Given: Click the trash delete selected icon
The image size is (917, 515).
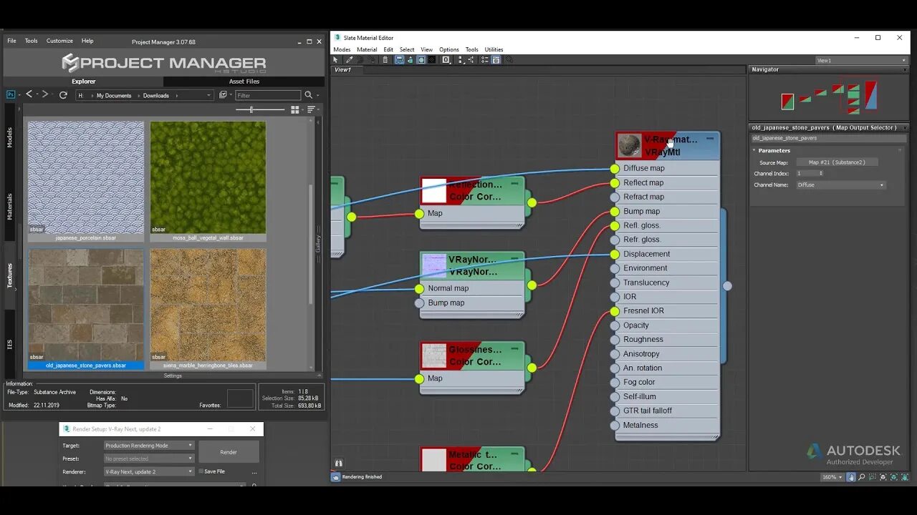Looking at the screenshot, I should 385,60.
